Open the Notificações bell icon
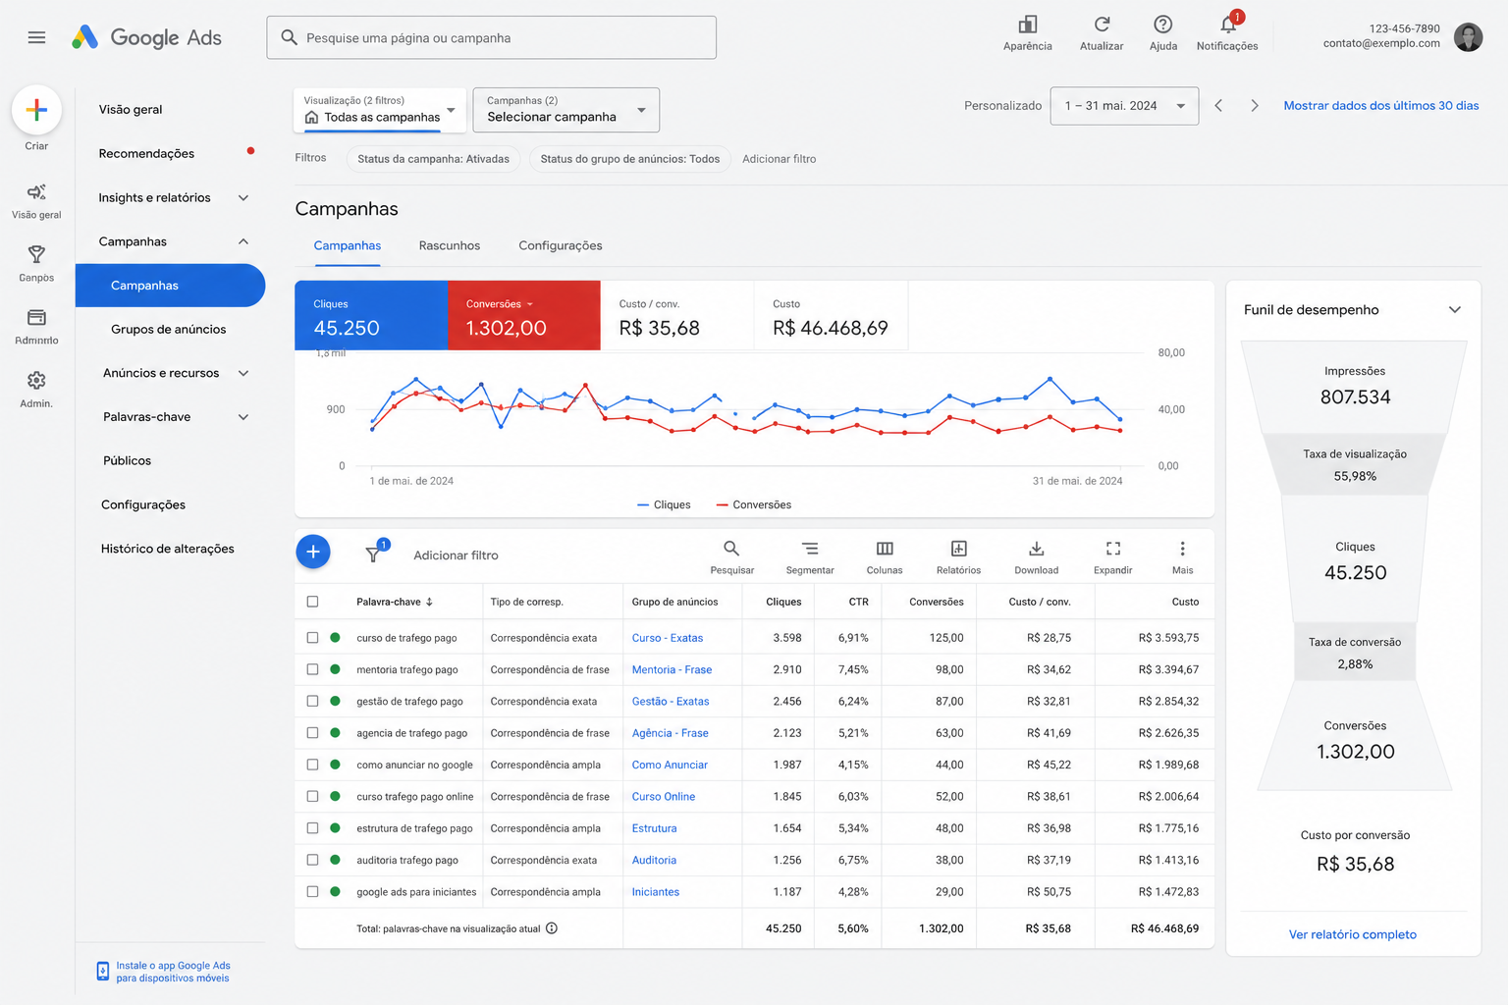This screenshot has height=1005, width=1508. click(1228, 25)
